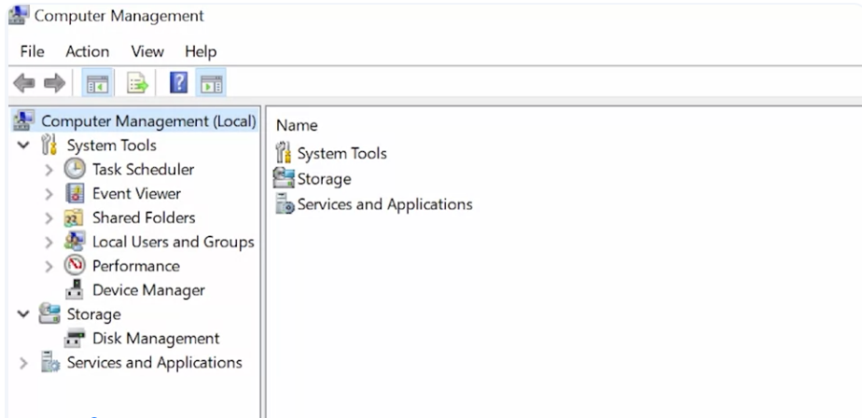The width and height of the screenshot is (862, 418).
Task: Select the Task Scheduler label
Action: pos(143,170)
